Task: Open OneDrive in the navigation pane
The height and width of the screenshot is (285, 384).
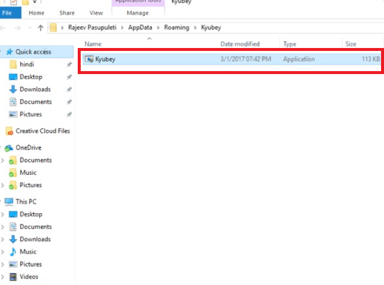Action: [x=28, y=148]
